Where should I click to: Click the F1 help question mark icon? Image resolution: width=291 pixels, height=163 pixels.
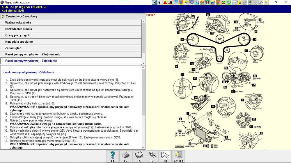[x=112, y=156]
